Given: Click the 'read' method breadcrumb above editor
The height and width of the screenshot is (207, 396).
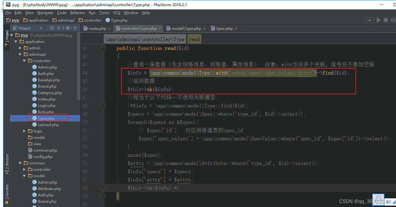Looking at the screenshot, I should tap(194, 39).
